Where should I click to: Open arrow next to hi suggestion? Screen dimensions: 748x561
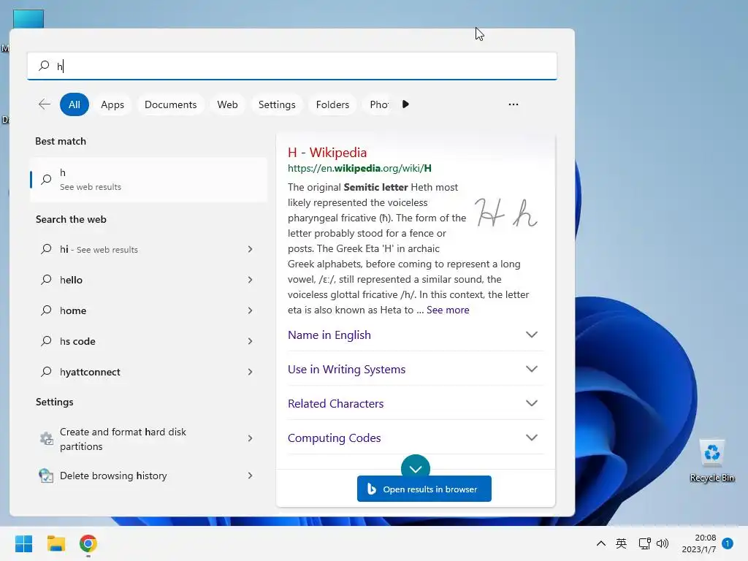[x=250, y=249]
